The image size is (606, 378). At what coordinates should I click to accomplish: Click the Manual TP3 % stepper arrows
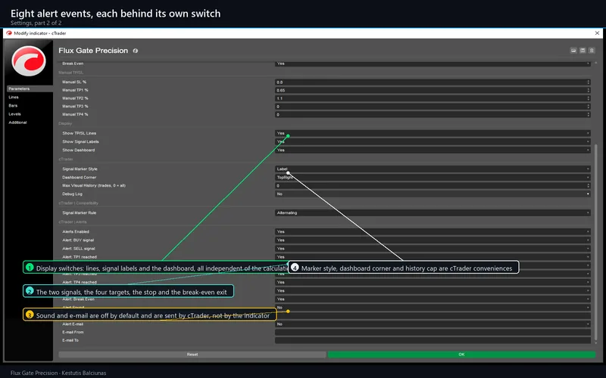(x=589, y=107)
